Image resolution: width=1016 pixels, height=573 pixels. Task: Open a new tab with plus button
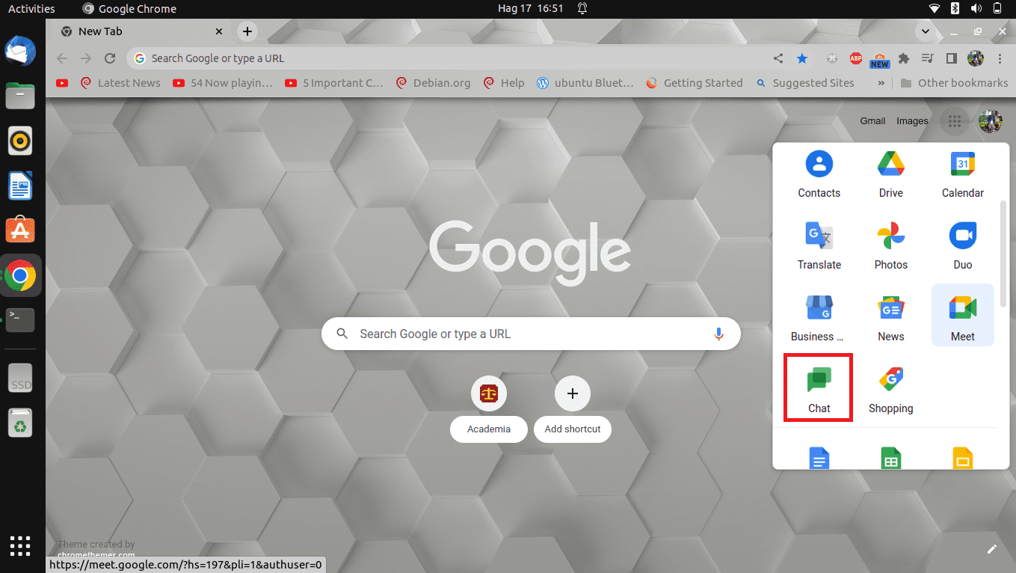pyautogui.click(x=247, y=31)
